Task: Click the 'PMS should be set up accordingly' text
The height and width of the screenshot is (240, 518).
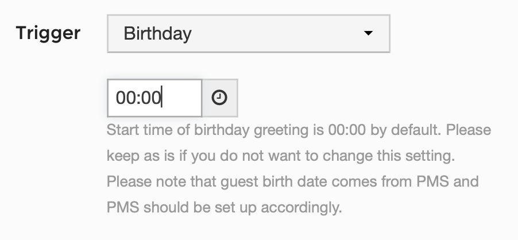Action: point(225,207)
